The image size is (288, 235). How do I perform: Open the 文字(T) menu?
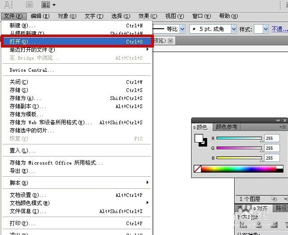pyautogui.click(x=94, y=16)
